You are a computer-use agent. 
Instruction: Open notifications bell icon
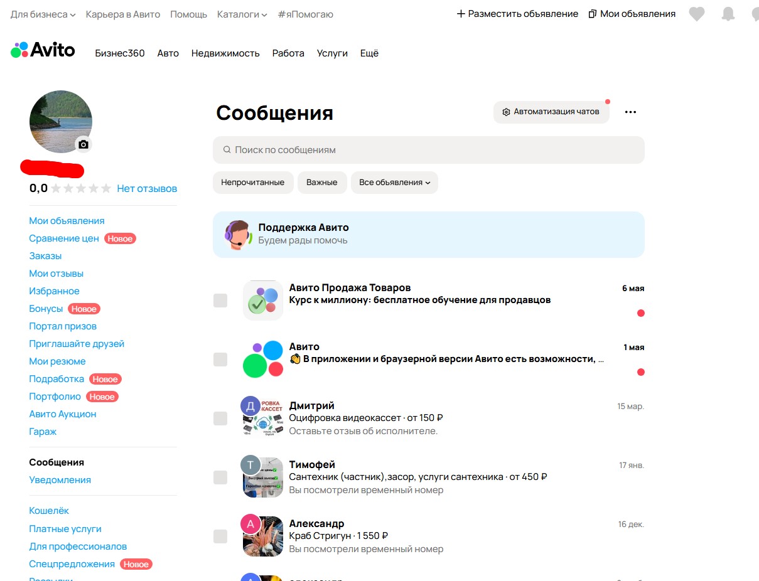click(x=728, y=14)
